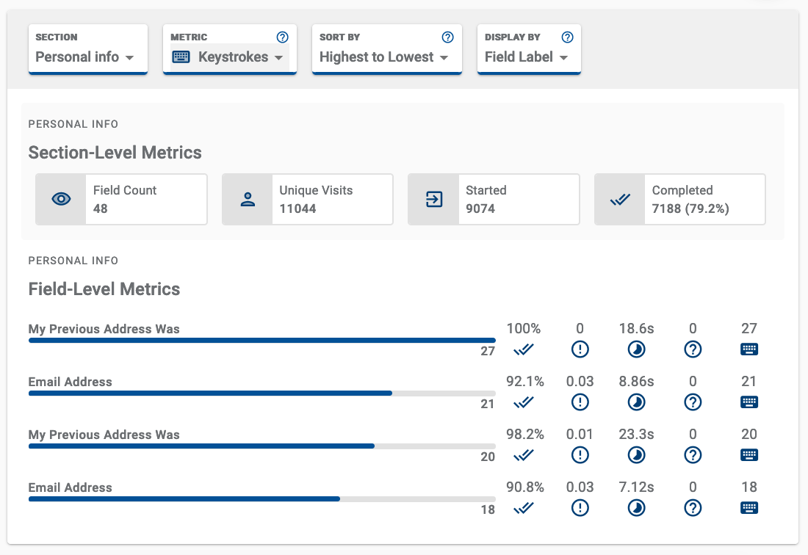This screenshot has width=808, height=555.
Task: Click the full progress bar ending at 27
Action: 261,341
